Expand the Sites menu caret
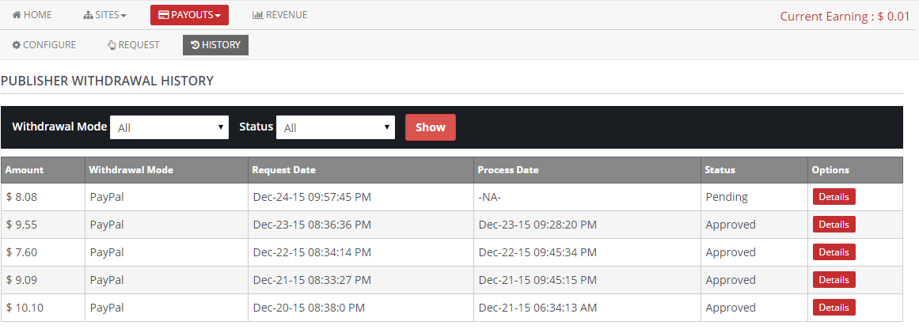 click(123, 16)
